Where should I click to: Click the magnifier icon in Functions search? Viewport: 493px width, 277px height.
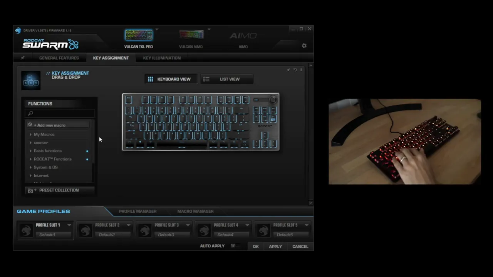(x=30, y=113)
